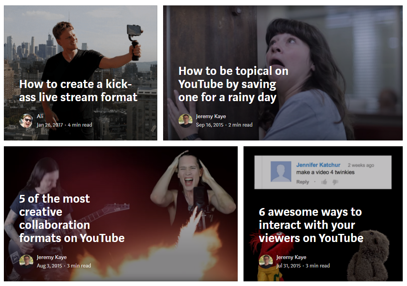Click Jeremy Kaye name on the collaboration formats card
Viewport: 407px width, 286px height.
tap(52, 257)
